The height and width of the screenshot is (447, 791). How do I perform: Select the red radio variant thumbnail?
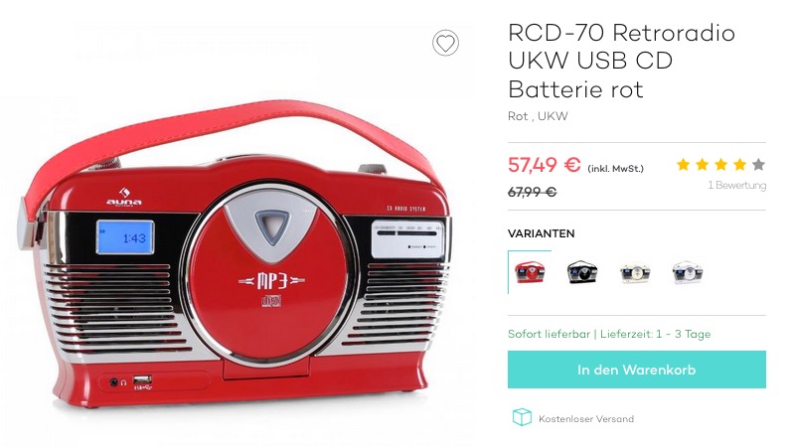(530, 272)
